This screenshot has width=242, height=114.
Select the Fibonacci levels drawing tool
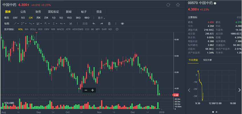tap(38, 24)
